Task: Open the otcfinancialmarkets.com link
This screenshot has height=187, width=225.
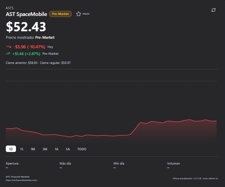Action: point(21,180)
